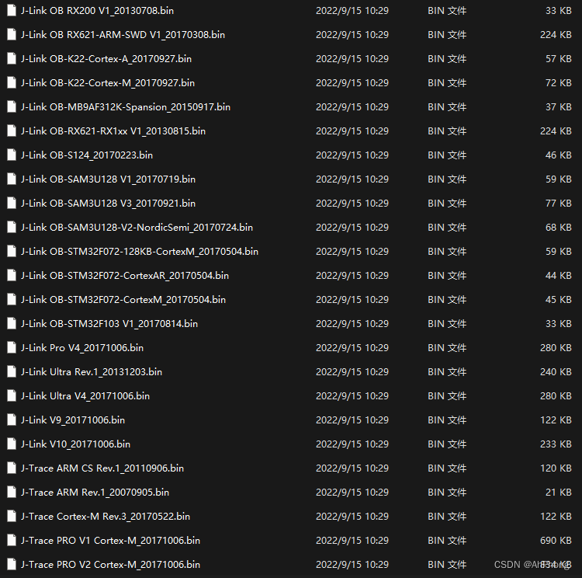Image resolution: width=582 pixels, height=578 pixels.
Task: Select file name J-Trace ARM Rev.1_20070905.bin
Action: tap(95, 493)
